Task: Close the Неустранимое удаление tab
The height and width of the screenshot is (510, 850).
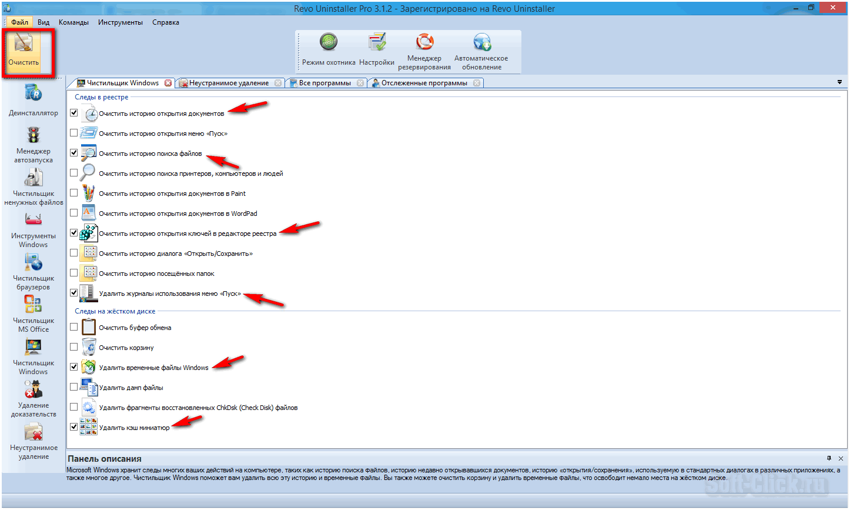Action: click(x=278, y=83)
